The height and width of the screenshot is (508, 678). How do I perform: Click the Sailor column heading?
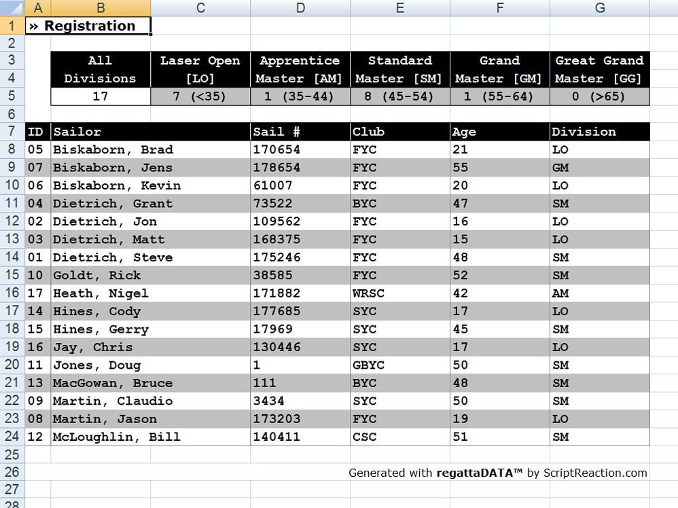[x=150, y=132]
